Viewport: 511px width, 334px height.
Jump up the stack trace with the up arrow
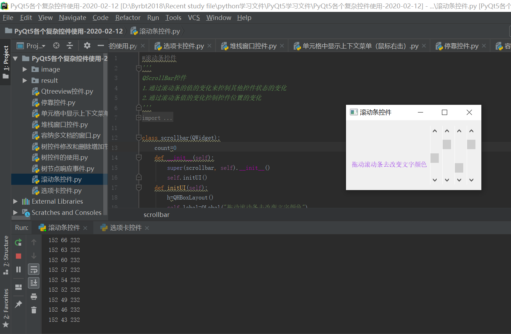coord(34,242)
